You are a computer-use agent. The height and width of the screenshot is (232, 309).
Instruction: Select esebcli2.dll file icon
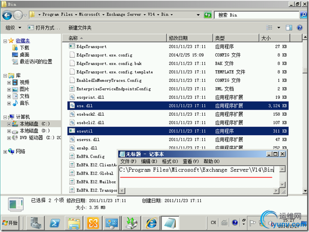(x=72, y=122)
